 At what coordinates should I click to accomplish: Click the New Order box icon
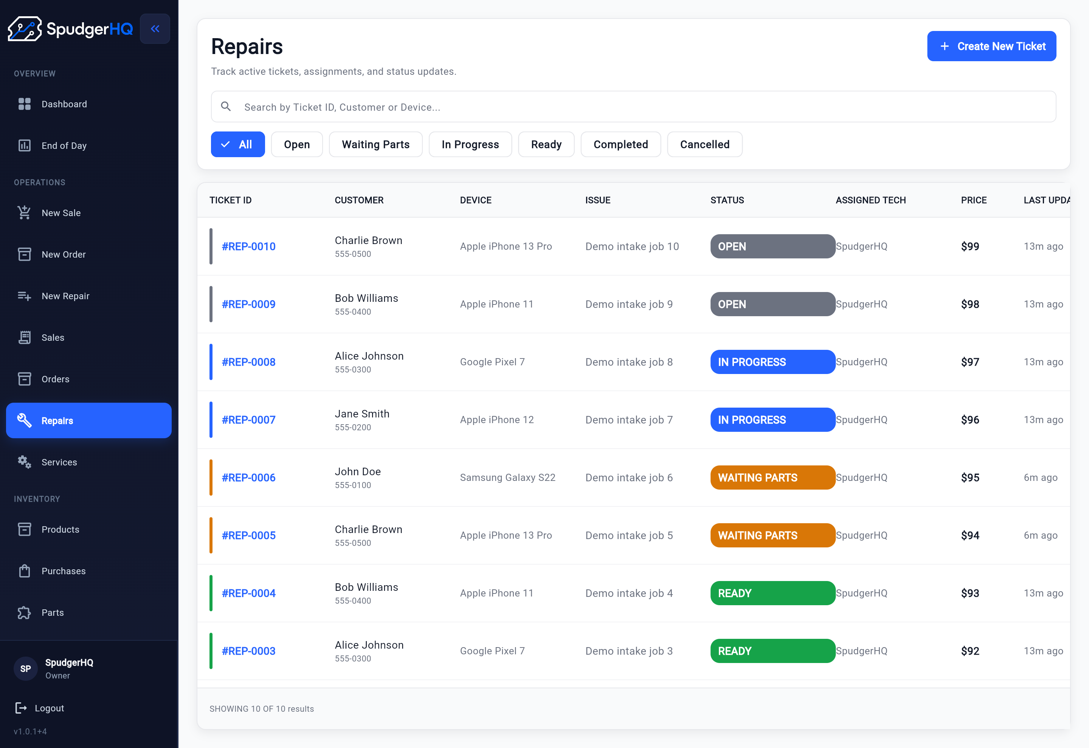[24, 255]
